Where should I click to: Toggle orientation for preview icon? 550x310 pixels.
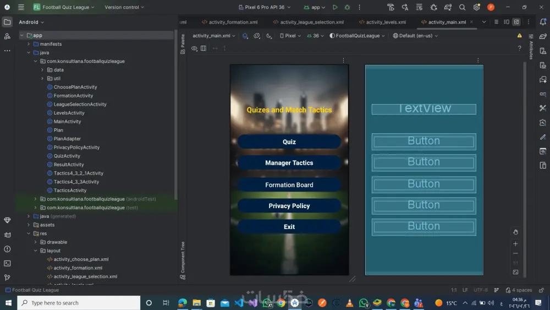click(x=257, y=35)
